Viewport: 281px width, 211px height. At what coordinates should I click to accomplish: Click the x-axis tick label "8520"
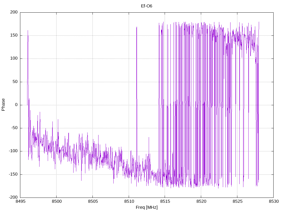click(201, 201)
